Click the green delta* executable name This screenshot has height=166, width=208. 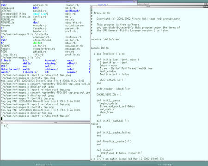pos(37,43)
